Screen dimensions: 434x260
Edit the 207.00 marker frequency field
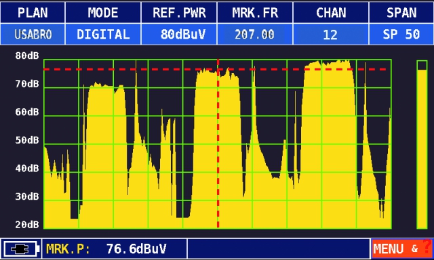[255, 35]
